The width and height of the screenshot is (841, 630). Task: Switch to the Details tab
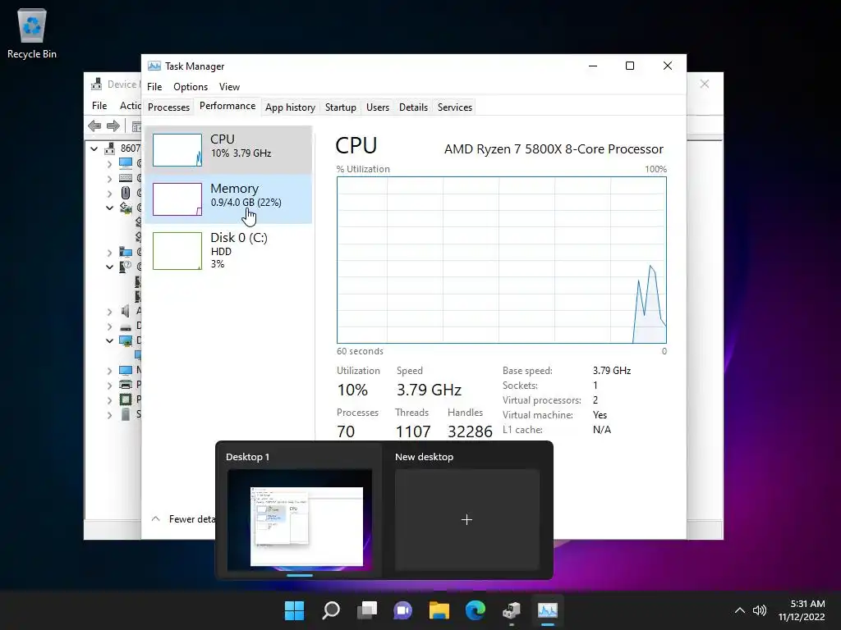coord(414,107)
